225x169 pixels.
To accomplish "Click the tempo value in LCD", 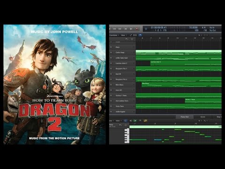I will pyautogui.click(x=193, y=28).
